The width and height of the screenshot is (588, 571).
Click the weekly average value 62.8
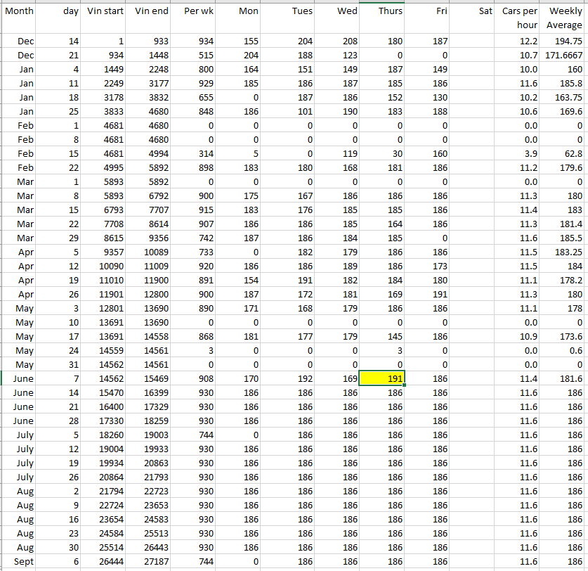pos(564,153)
